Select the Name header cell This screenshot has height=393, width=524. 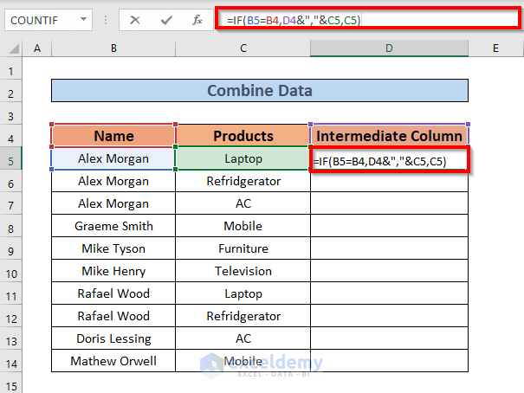113,136
